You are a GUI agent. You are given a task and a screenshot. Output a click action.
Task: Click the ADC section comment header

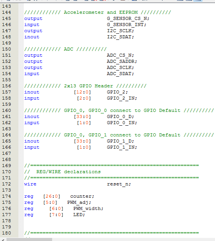click(x=66, y=49)
